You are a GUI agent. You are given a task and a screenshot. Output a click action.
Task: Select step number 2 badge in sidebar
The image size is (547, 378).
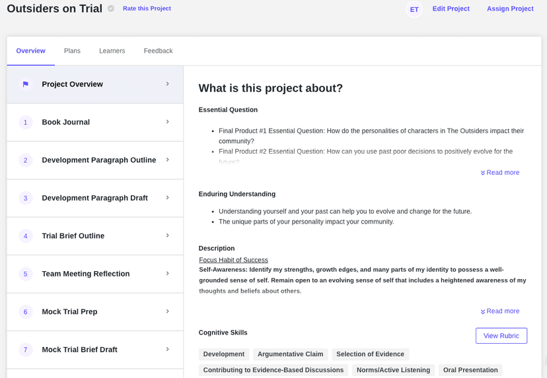pos(26,160)
